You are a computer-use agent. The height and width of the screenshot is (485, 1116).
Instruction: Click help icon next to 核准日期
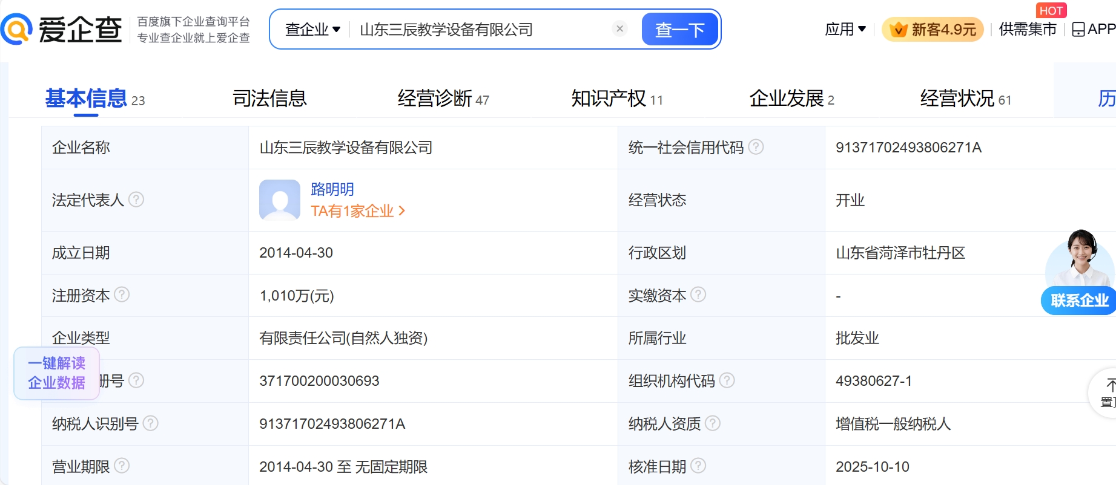698,466
